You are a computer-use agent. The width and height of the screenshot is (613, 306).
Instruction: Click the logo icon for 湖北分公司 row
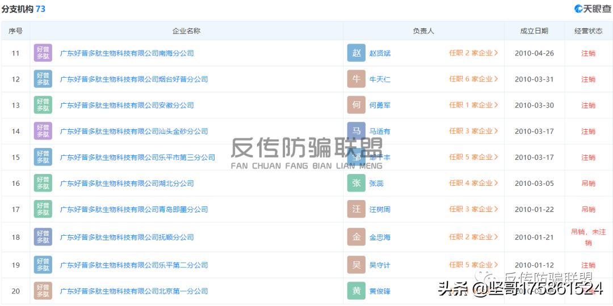[43, 183]
